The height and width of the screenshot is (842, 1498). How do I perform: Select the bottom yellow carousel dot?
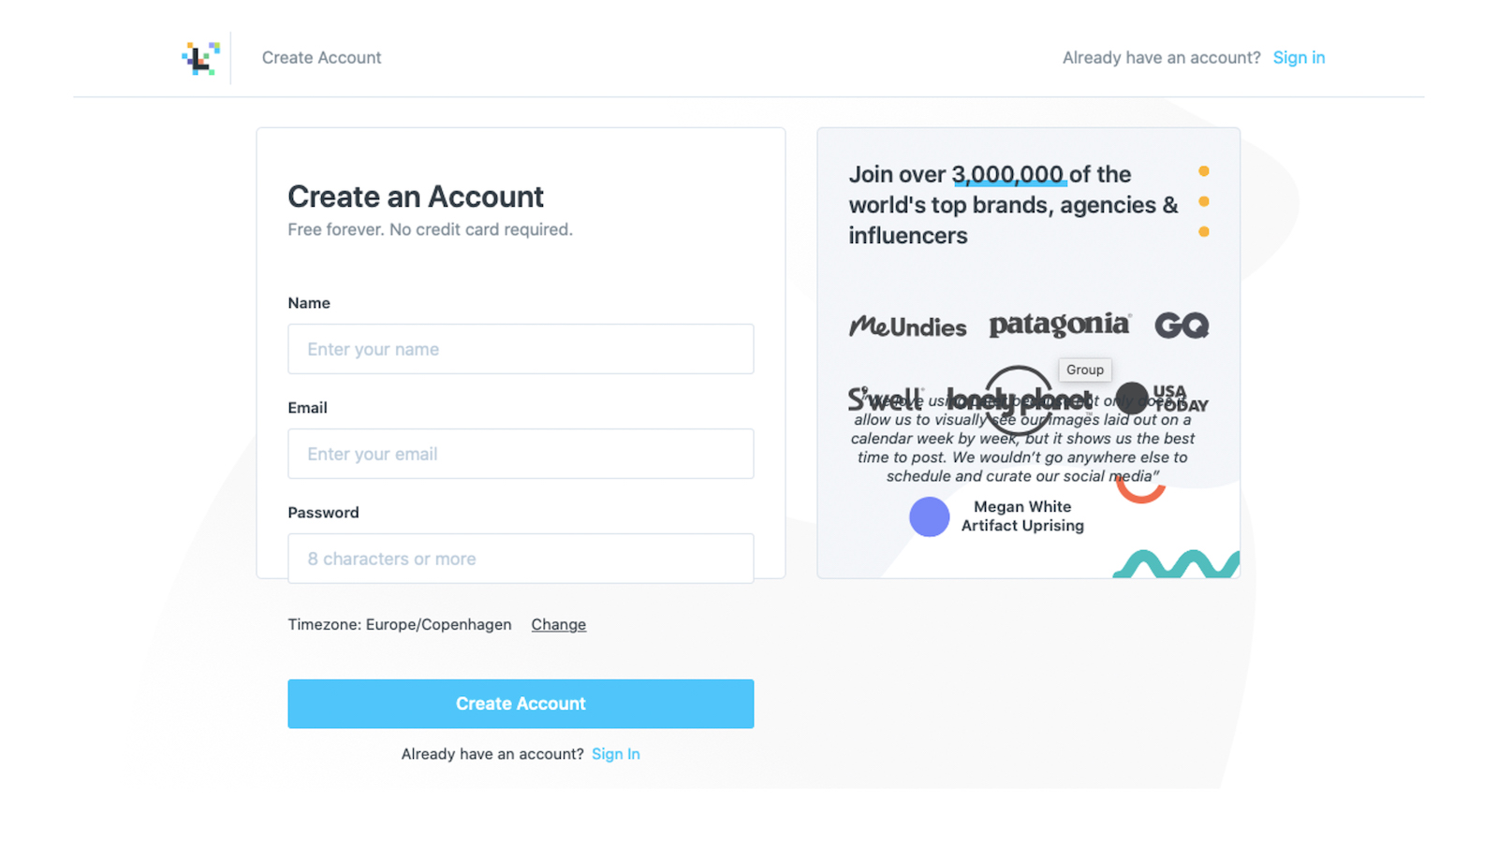1203,231
